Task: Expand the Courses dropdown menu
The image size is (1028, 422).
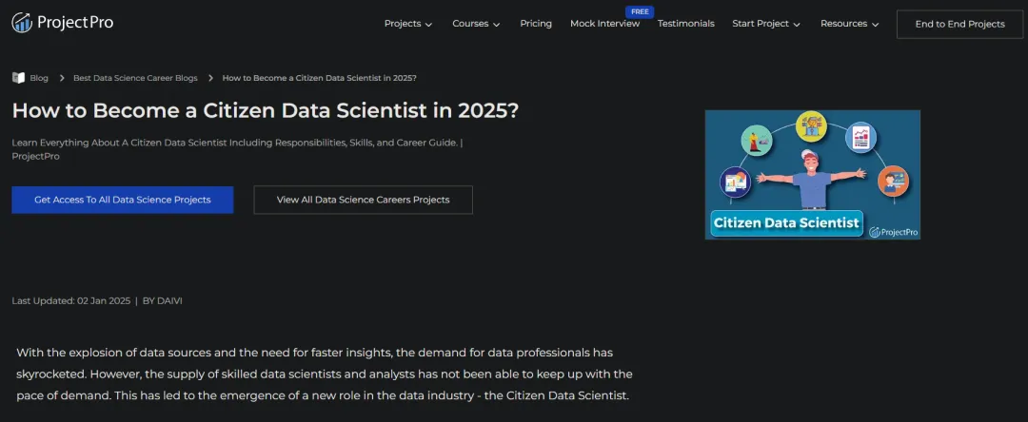Action: click(476, 24)
